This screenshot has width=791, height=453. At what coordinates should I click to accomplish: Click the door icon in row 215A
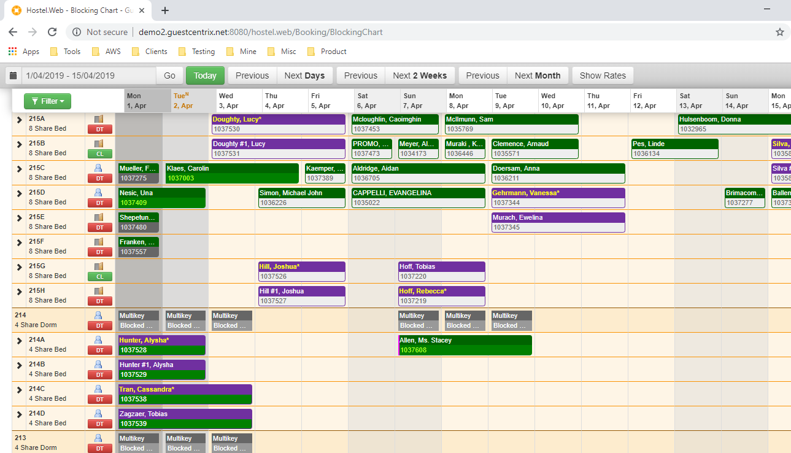point(98,119)
